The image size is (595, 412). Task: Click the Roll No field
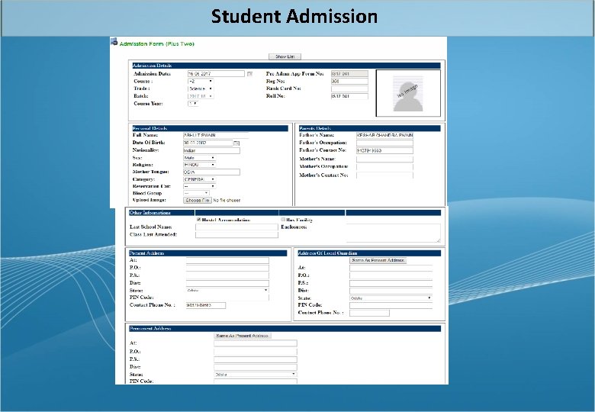pos(349,96)
